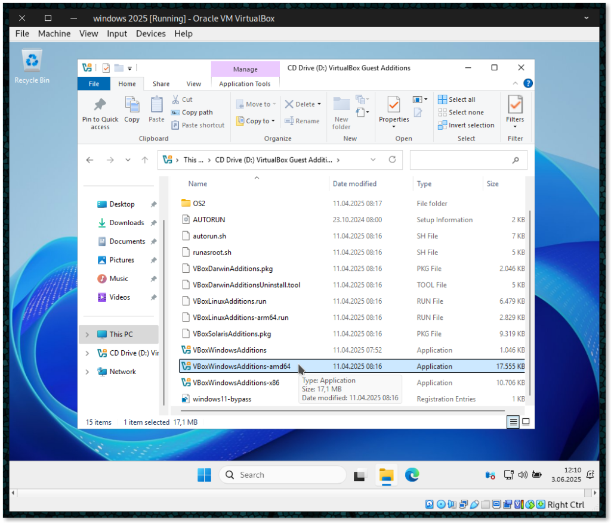Select the windows11-bypass registry file

[x=222, y=399]
